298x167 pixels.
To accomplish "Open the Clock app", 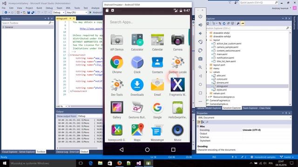I will click(137, 65).
